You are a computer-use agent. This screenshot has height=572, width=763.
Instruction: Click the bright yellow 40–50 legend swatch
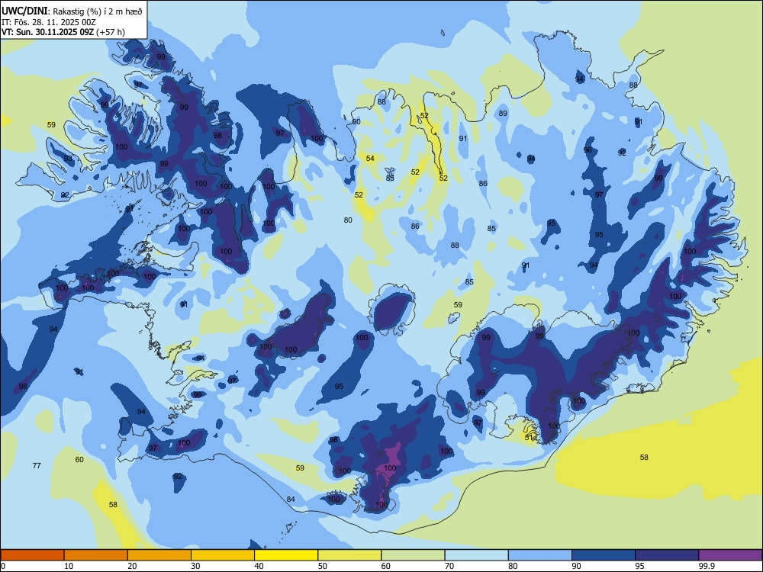tap(286, 555)
